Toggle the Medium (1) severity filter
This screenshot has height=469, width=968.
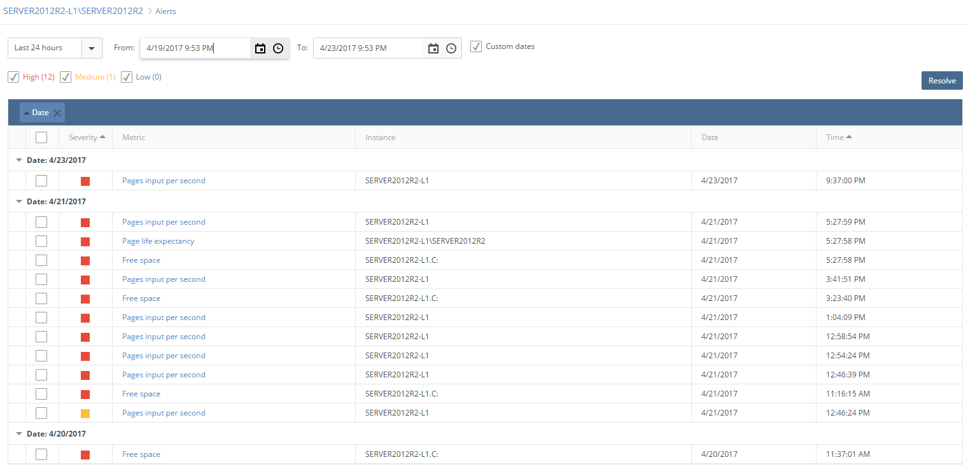pos(66,76)
